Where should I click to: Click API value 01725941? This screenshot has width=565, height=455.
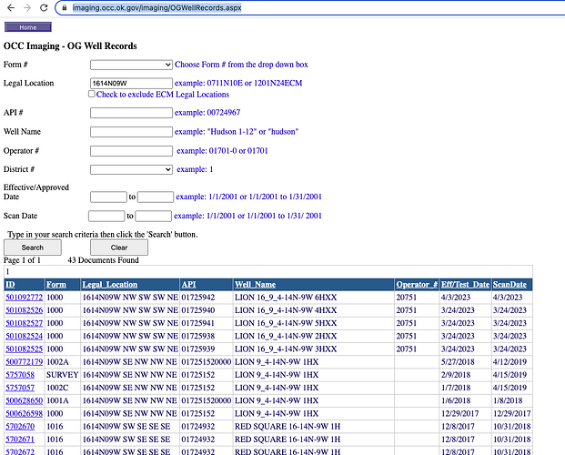click(x=197, y=323)
